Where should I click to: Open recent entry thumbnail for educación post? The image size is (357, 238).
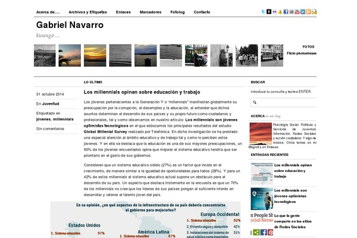[262, 174]
